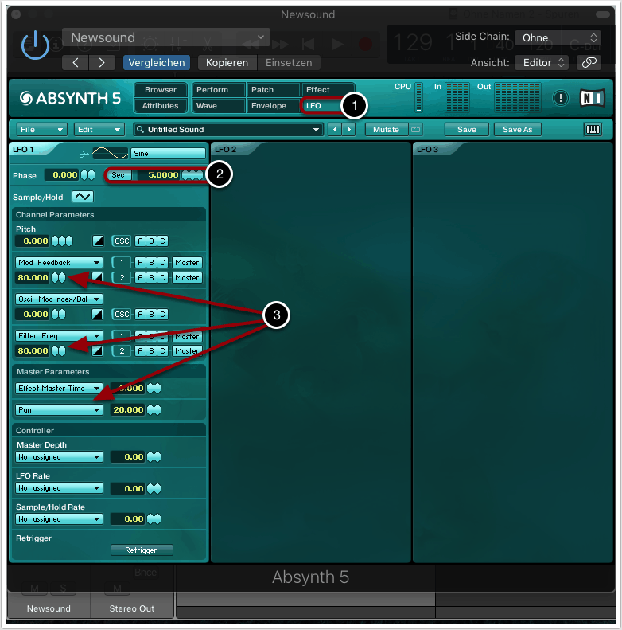Screen dimensions: 622x630
Task: Open the Side Chain Ohne dropdown
Action: (558, 37)
